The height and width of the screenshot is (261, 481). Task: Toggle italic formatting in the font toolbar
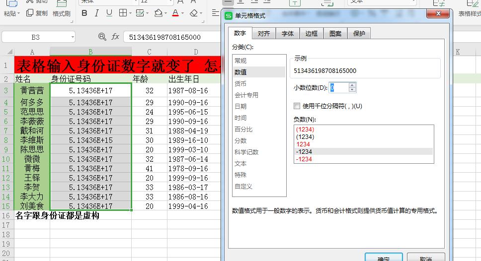pos(96,13)
